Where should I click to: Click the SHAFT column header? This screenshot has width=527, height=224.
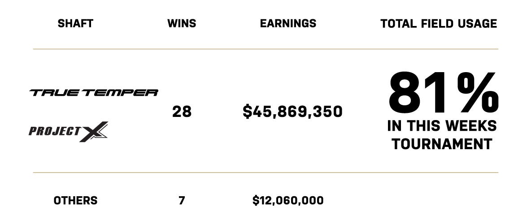coord(76,23)
